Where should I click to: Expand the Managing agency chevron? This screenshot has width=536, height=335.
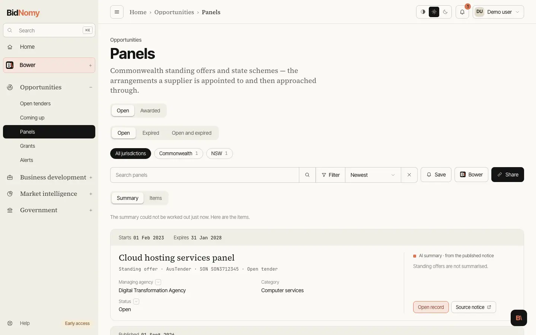coord(158,282)
